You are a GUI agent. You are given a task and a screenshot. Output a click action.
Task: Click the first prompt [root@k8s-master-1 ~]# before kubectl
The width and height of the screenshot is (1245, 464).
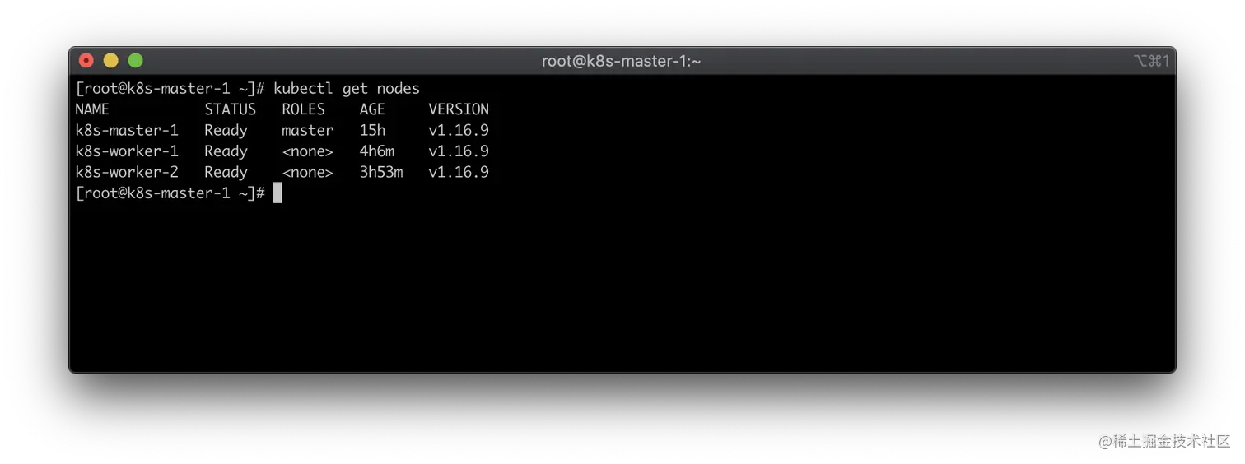(x=170, y=89)
